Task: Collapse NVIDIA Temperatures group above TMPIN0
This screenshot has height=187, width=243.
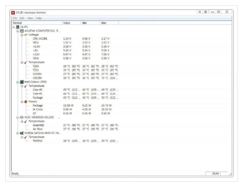Action: [22, 137]
